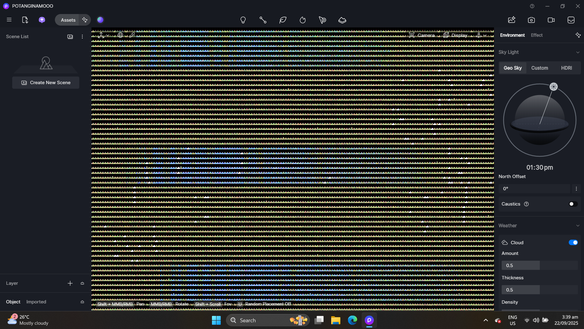Switch to the HDRI sky mode
584x329 pixels.
[x=567, y=68]
